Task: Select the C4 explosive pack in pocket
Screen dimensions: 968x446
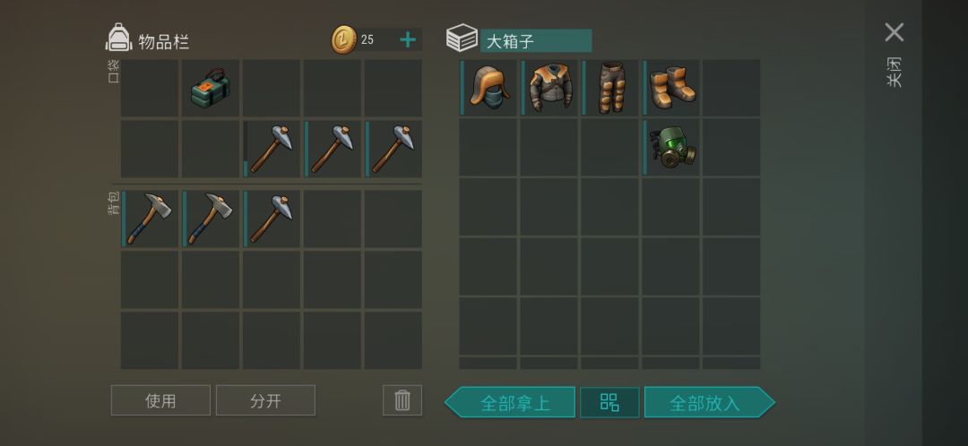Action: tap(210, 88)
